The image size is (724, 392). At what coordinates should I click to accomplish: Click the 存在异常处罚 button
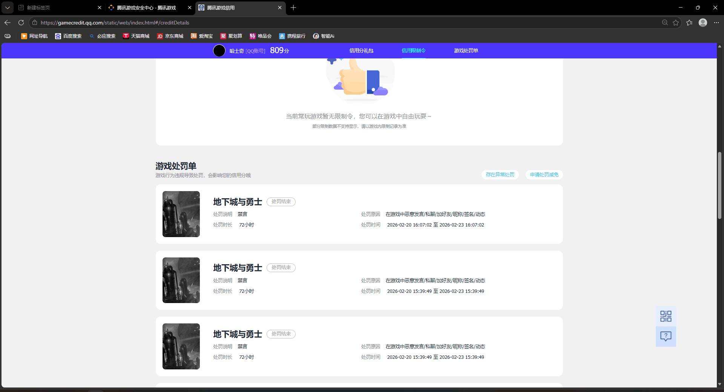500,175
